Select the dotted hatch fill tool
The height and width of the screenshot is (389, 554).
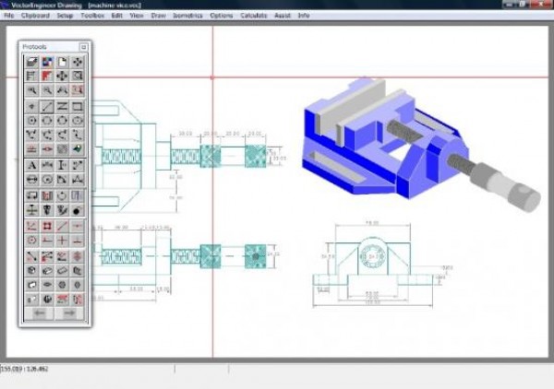pyautogui.click(x=62, y=149)
